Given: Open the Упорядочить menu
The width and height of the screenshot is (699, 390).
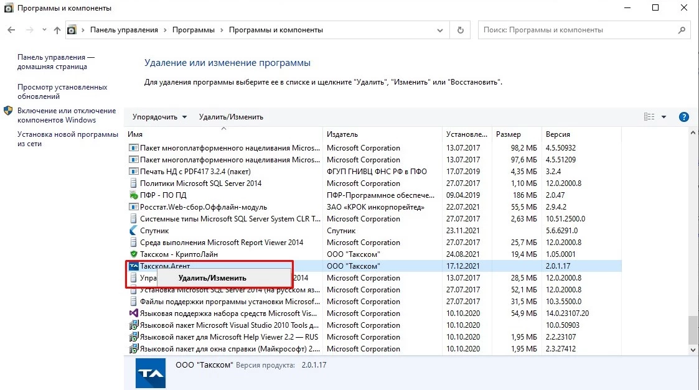Looking at the screenshot, I should 159,117.
